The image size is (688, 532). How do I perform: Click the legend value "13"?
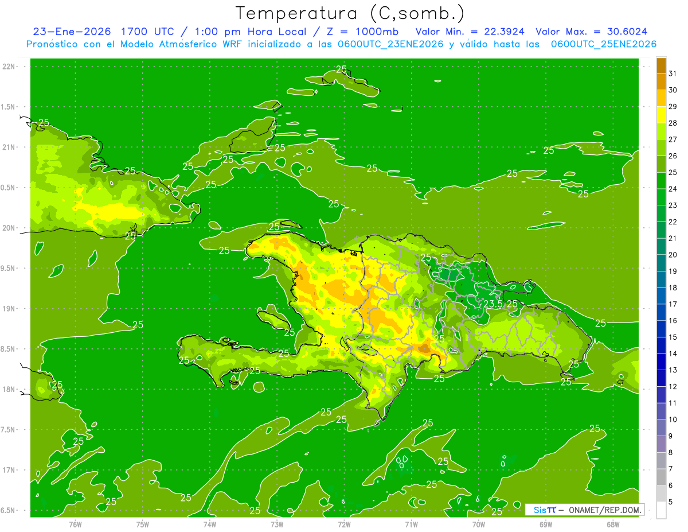click(x=673, y=370)
